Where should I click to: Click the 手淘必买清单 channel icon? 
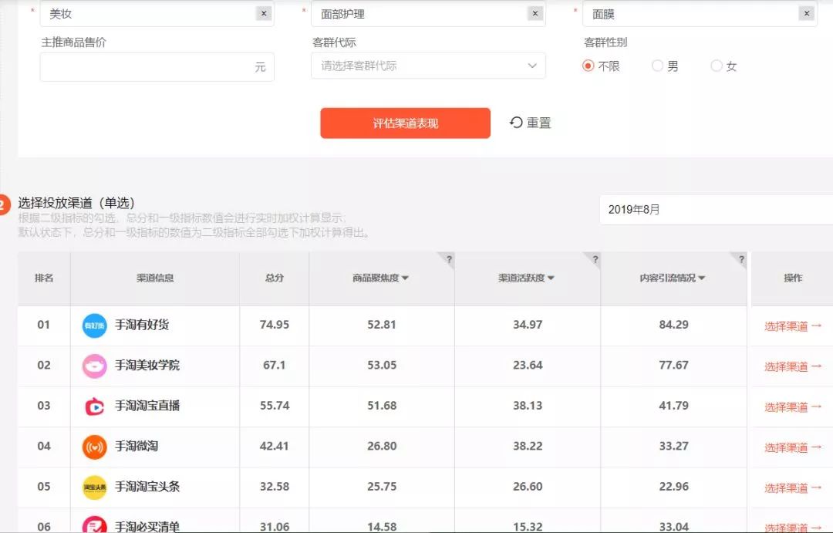pyautogui.click(x=95, y=525)
